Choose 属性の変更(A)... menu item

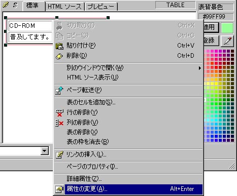128,189
